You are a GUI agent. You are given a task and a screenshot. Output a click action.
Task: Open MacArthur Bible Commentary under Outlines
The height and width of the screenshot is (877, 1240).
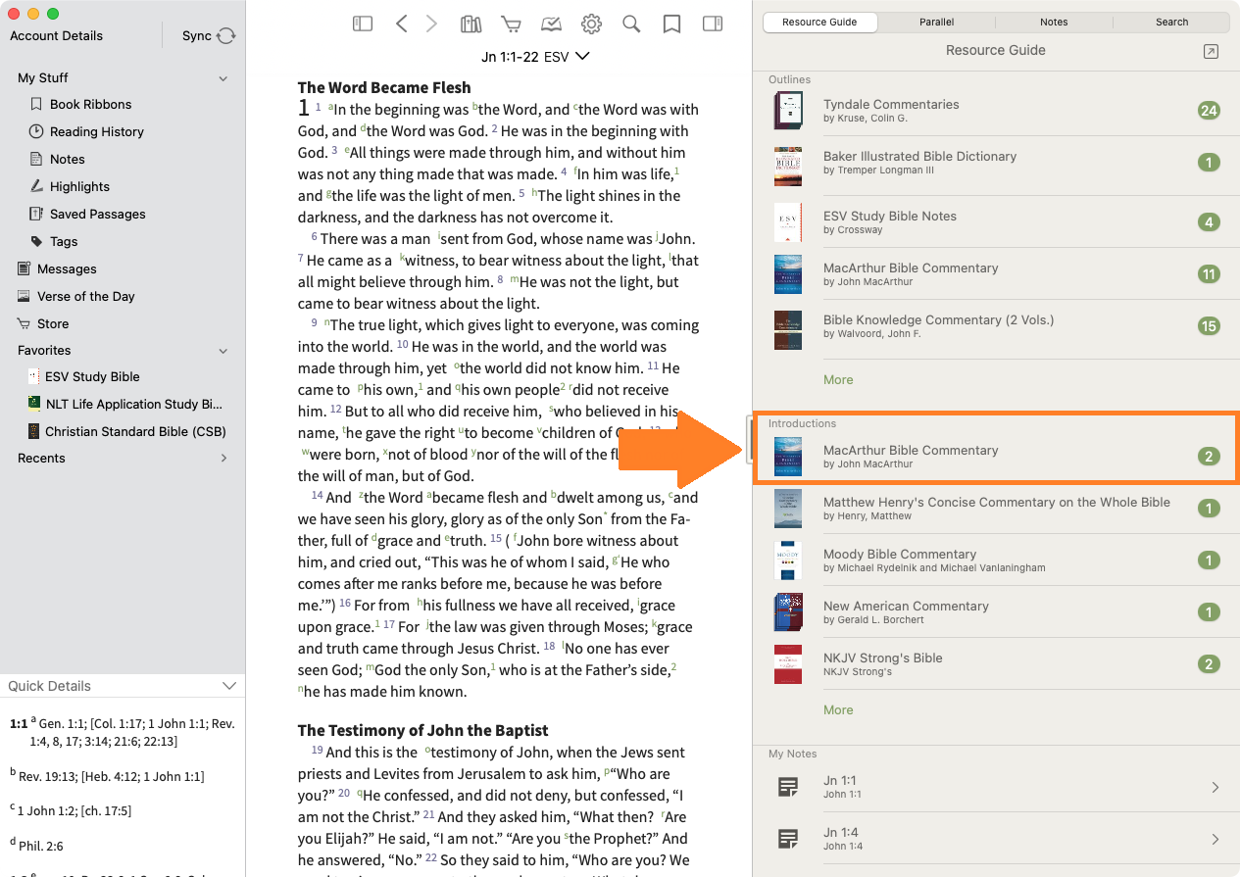tap(996, 274)
